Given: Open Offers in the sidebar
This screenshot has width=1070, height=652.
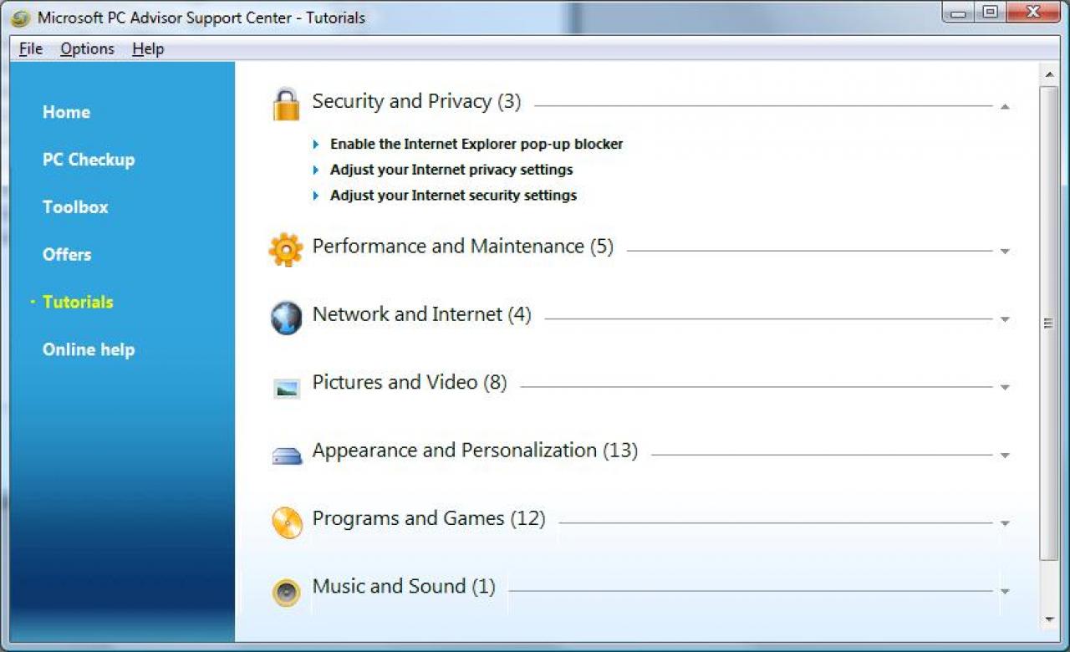Looking at the screenshot, I should [x=67, y=255].
